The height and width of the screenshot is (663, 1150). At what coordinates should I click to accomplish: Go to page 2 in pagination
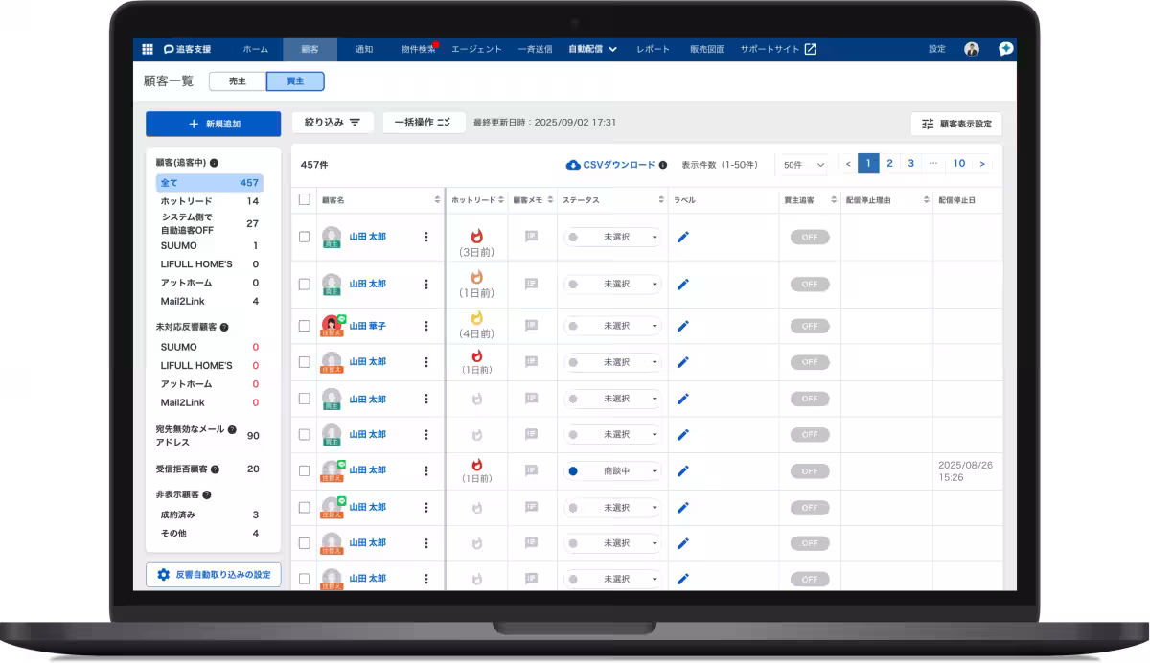pos(889,164)
